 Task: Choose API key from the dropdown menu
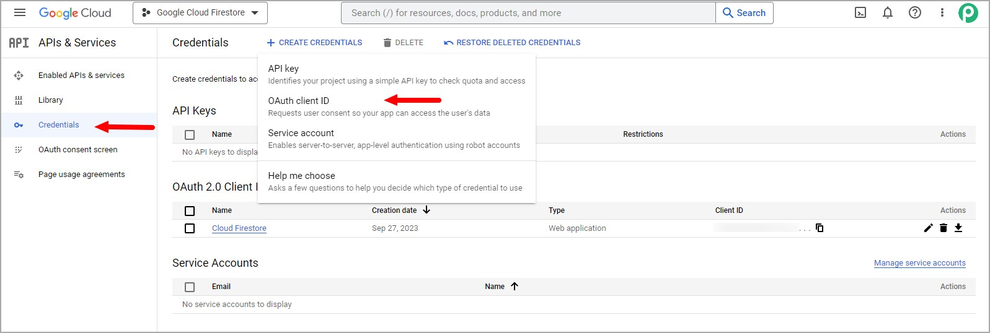point(397,74)
